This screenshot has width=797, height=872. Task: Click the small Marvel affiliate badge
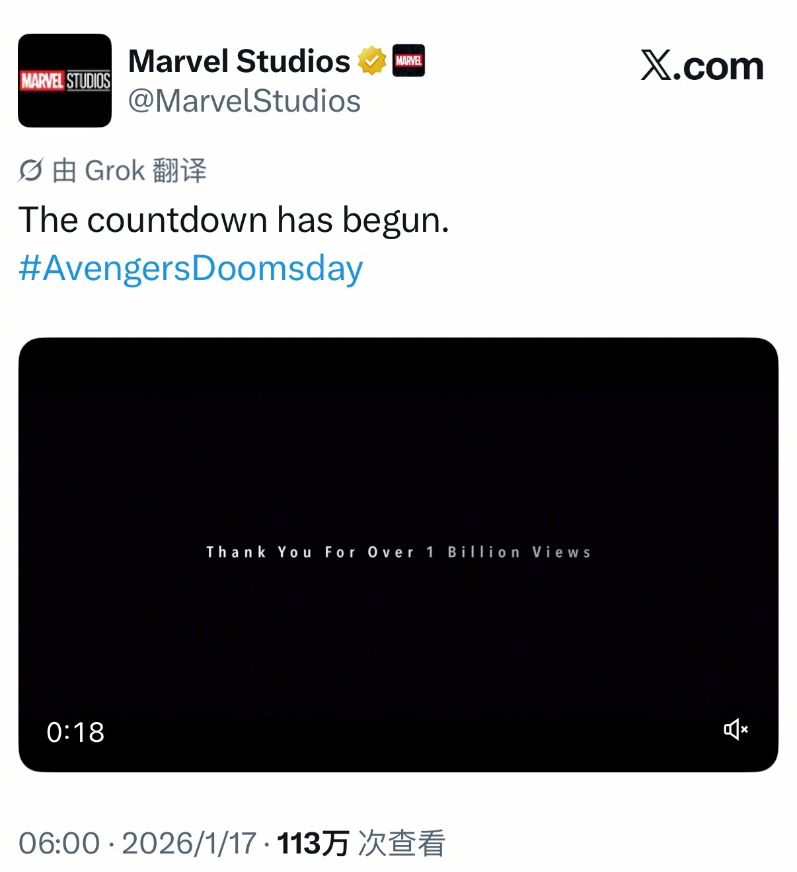coord(408,61)
